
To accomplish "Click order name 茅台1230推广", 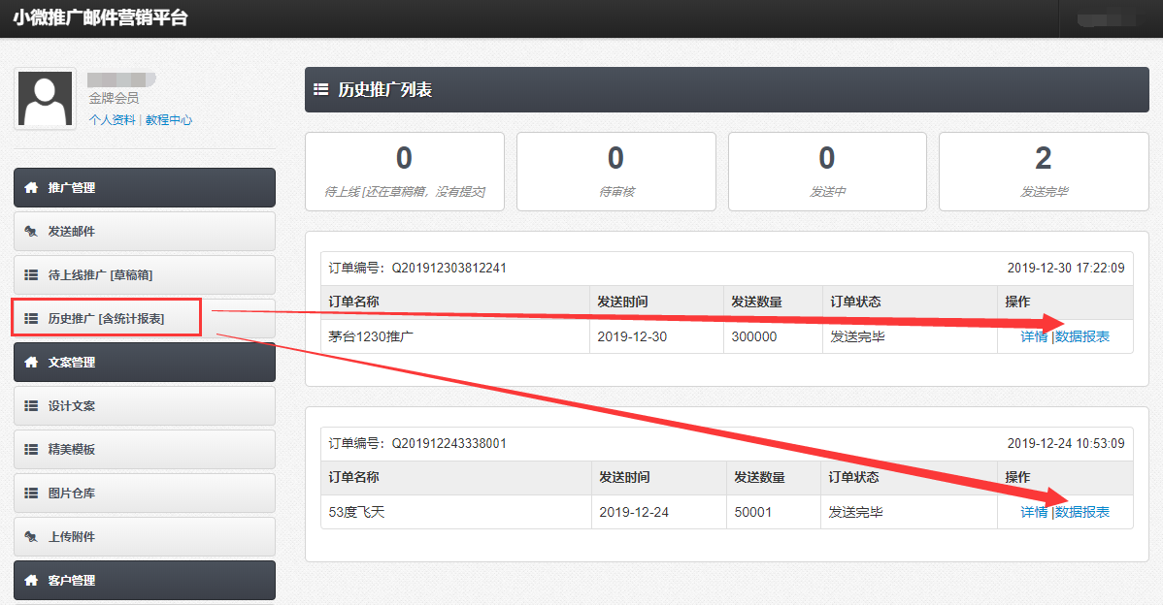I will coord(371,337).
